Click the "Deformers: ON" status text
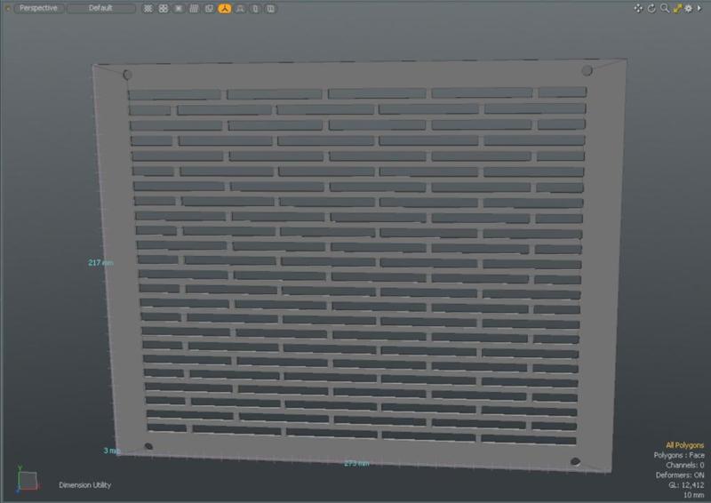The width and height of the screenshot is (711, 503). pyautogui.click(x=680, y=475)
